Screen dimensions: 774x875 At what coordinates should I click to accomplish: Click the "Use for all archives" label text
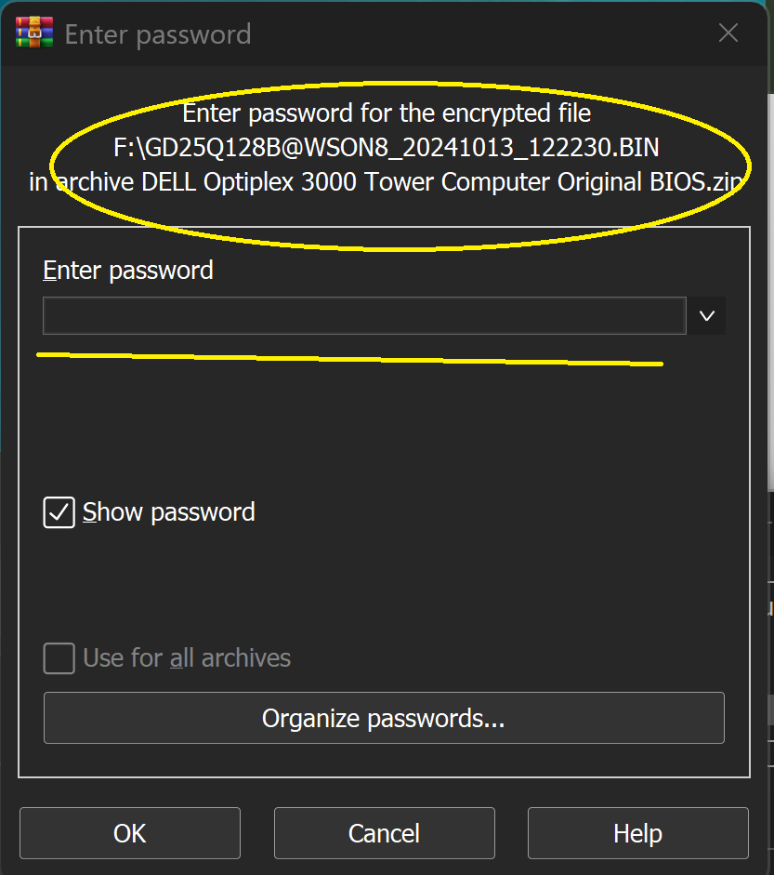(187, 658)
